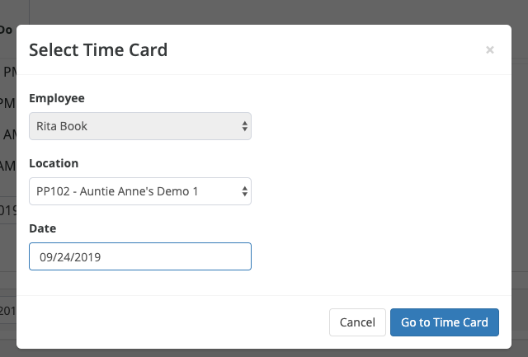Click the Rita Book employee name
Viewport: 528px width, 357px height.
click(63, 126)
